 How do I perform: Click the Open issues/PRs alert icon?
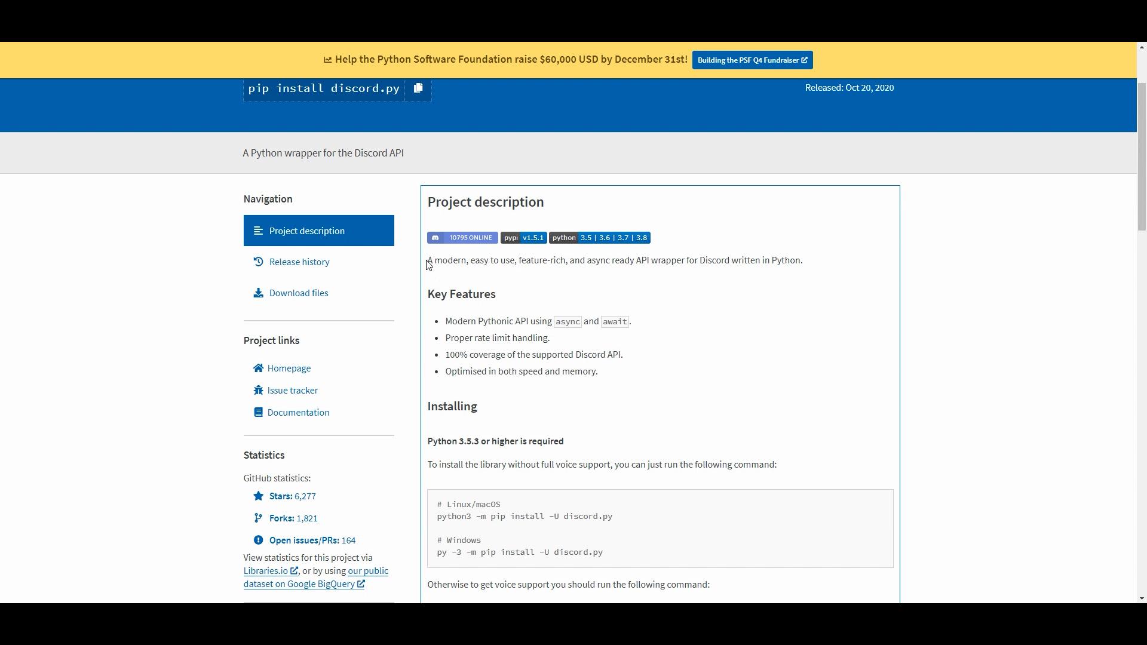click(x=258, y=540)
